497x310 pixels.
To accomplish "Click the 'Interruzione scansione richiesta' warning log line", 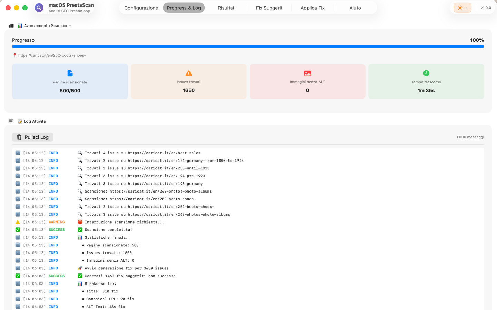I will pos(124,222).
